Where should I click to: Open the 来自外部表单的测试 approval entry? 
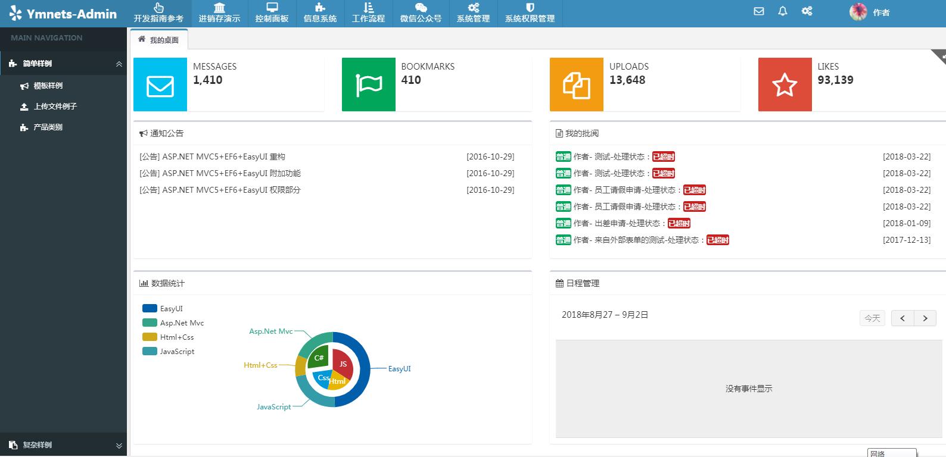639,240
